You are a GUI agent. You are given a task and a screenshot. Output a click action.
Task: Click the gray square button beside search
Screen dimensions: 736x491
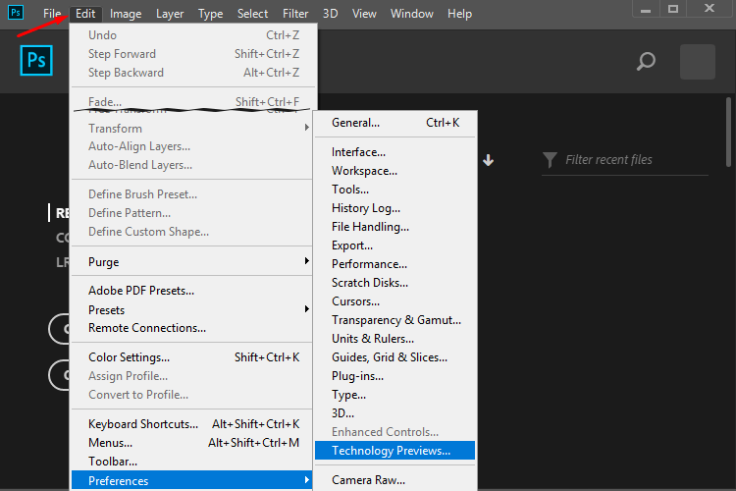coord(698,62)
